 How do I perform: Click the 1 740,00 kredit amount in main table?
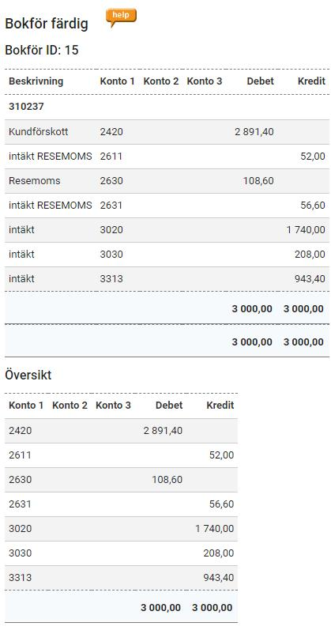(x=306, y=230)
